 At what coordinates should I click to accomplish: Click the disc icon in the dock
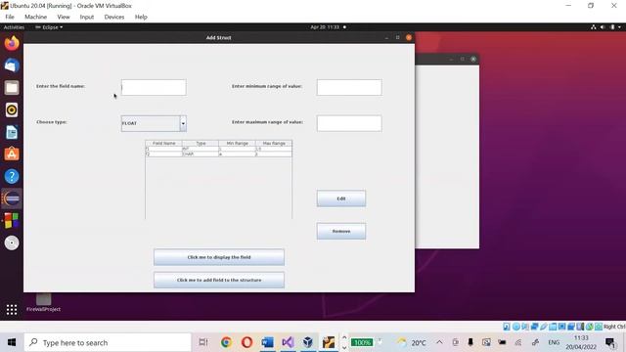[12, 242]
